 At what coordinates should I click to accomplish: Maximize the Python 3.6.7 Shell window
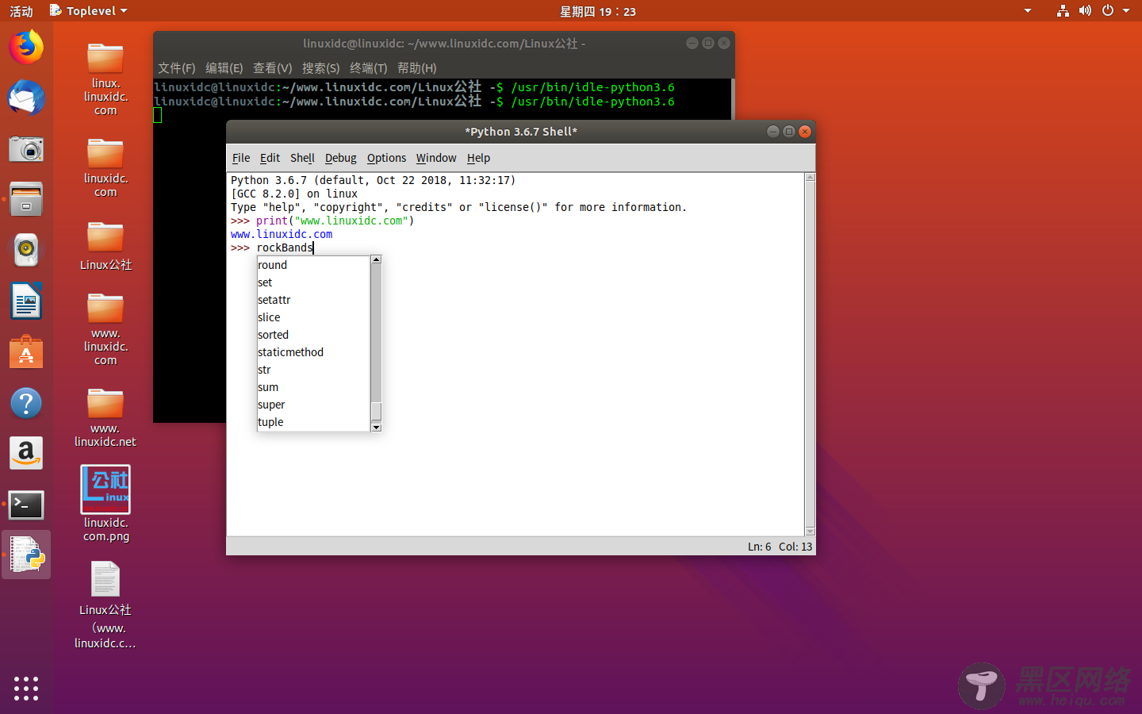(x=789, y=132)
